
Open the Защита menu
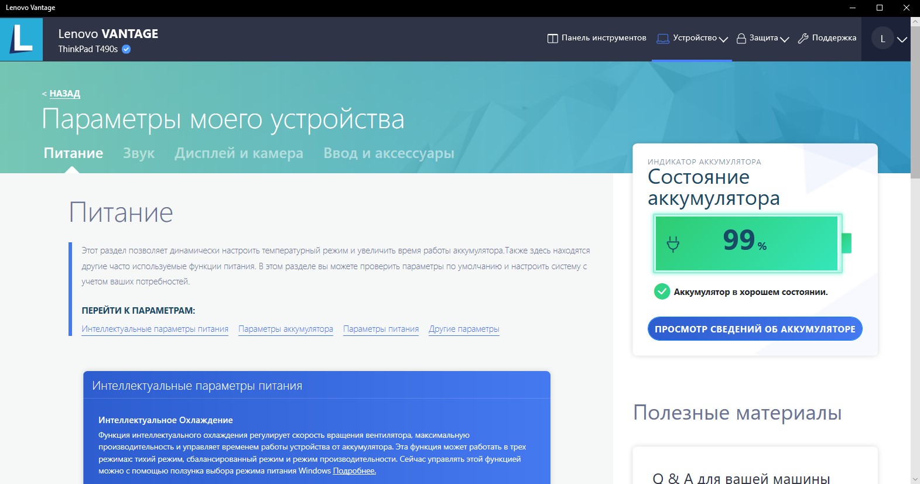(x=762, y=38)
